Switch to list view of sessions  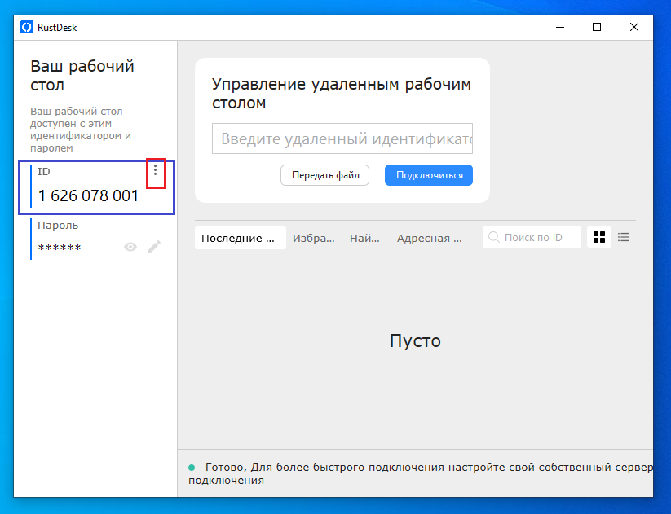(x=624, y=237)
